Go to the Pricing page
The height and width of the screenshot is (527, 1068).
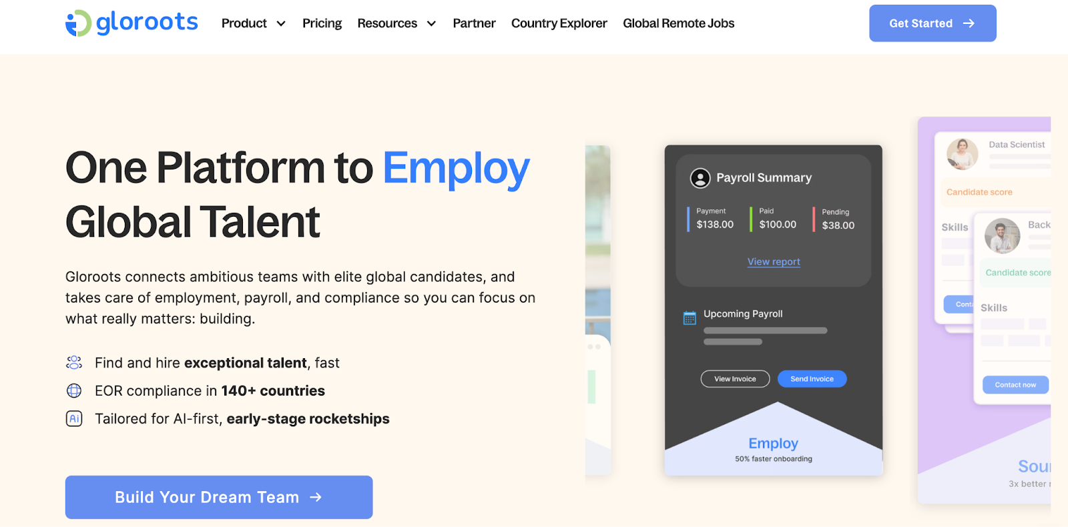pos(322,23)
